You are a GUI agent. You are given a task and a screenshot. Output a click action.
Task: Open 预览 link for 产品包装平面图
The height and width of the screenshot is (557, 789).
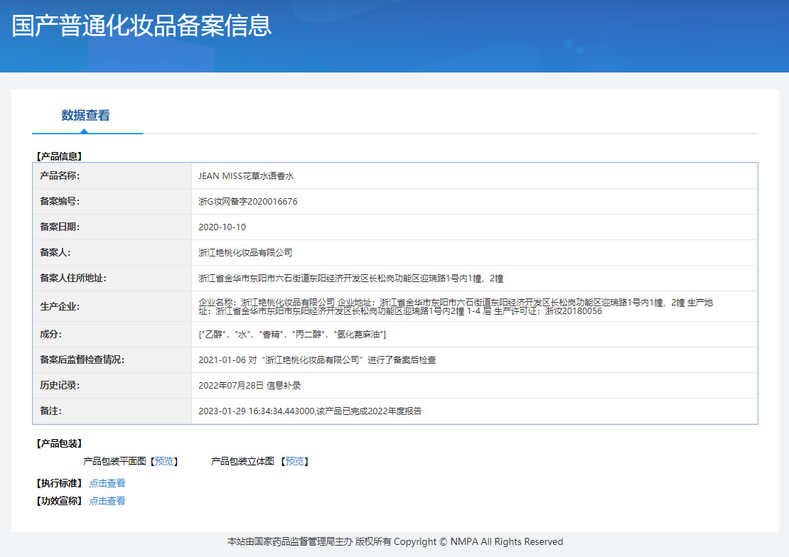pyautogui.click(x=163, y=462)
